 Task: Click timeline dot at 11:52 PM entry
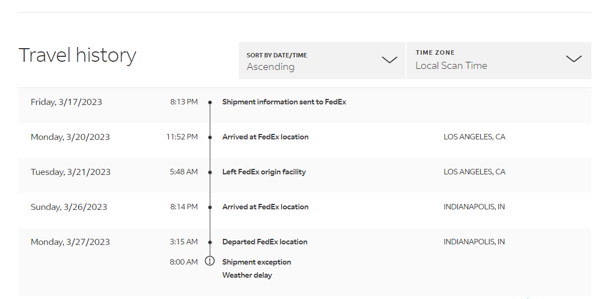[x=210, y=137]
